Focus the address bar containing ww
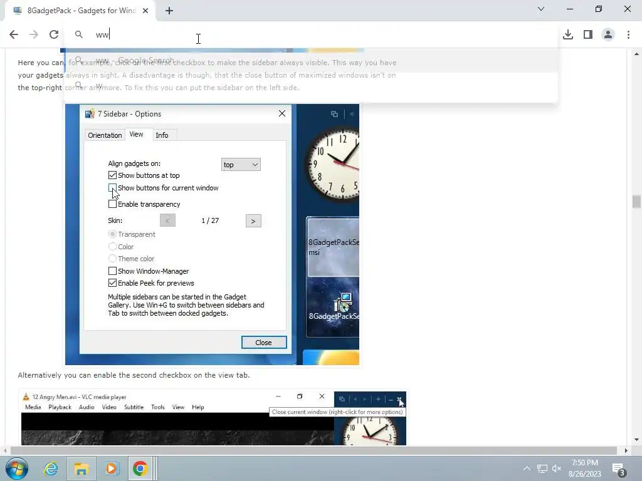The image size is (642, 481). [x=311, y=34]
